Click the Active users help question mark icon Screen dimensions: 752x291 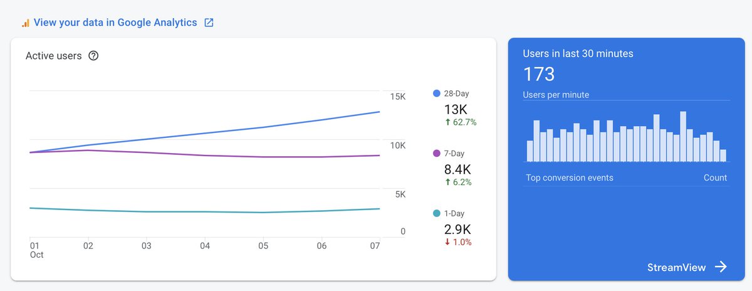(93, 56)
